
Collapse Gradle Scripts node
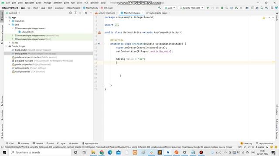[7, 46]
